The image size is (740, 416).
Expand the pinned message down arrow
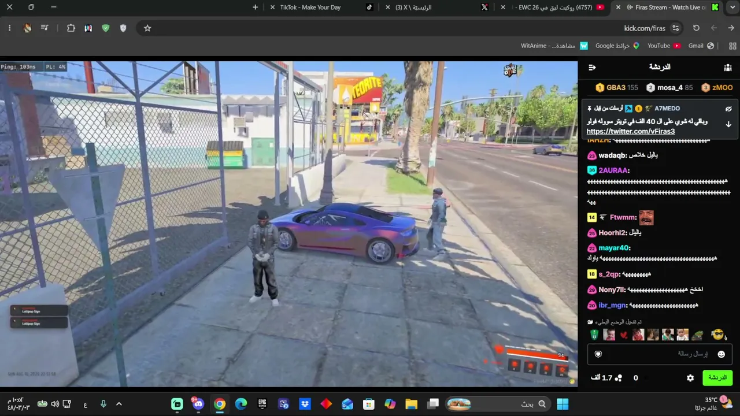click(x=728, y=124)
